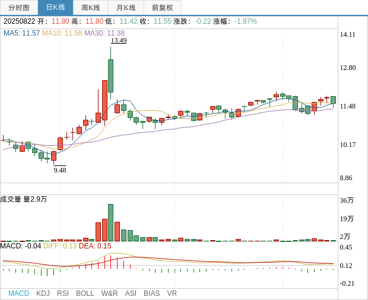
Task: Switch to the 分时图 tab
Action: (x=19, y=8)
